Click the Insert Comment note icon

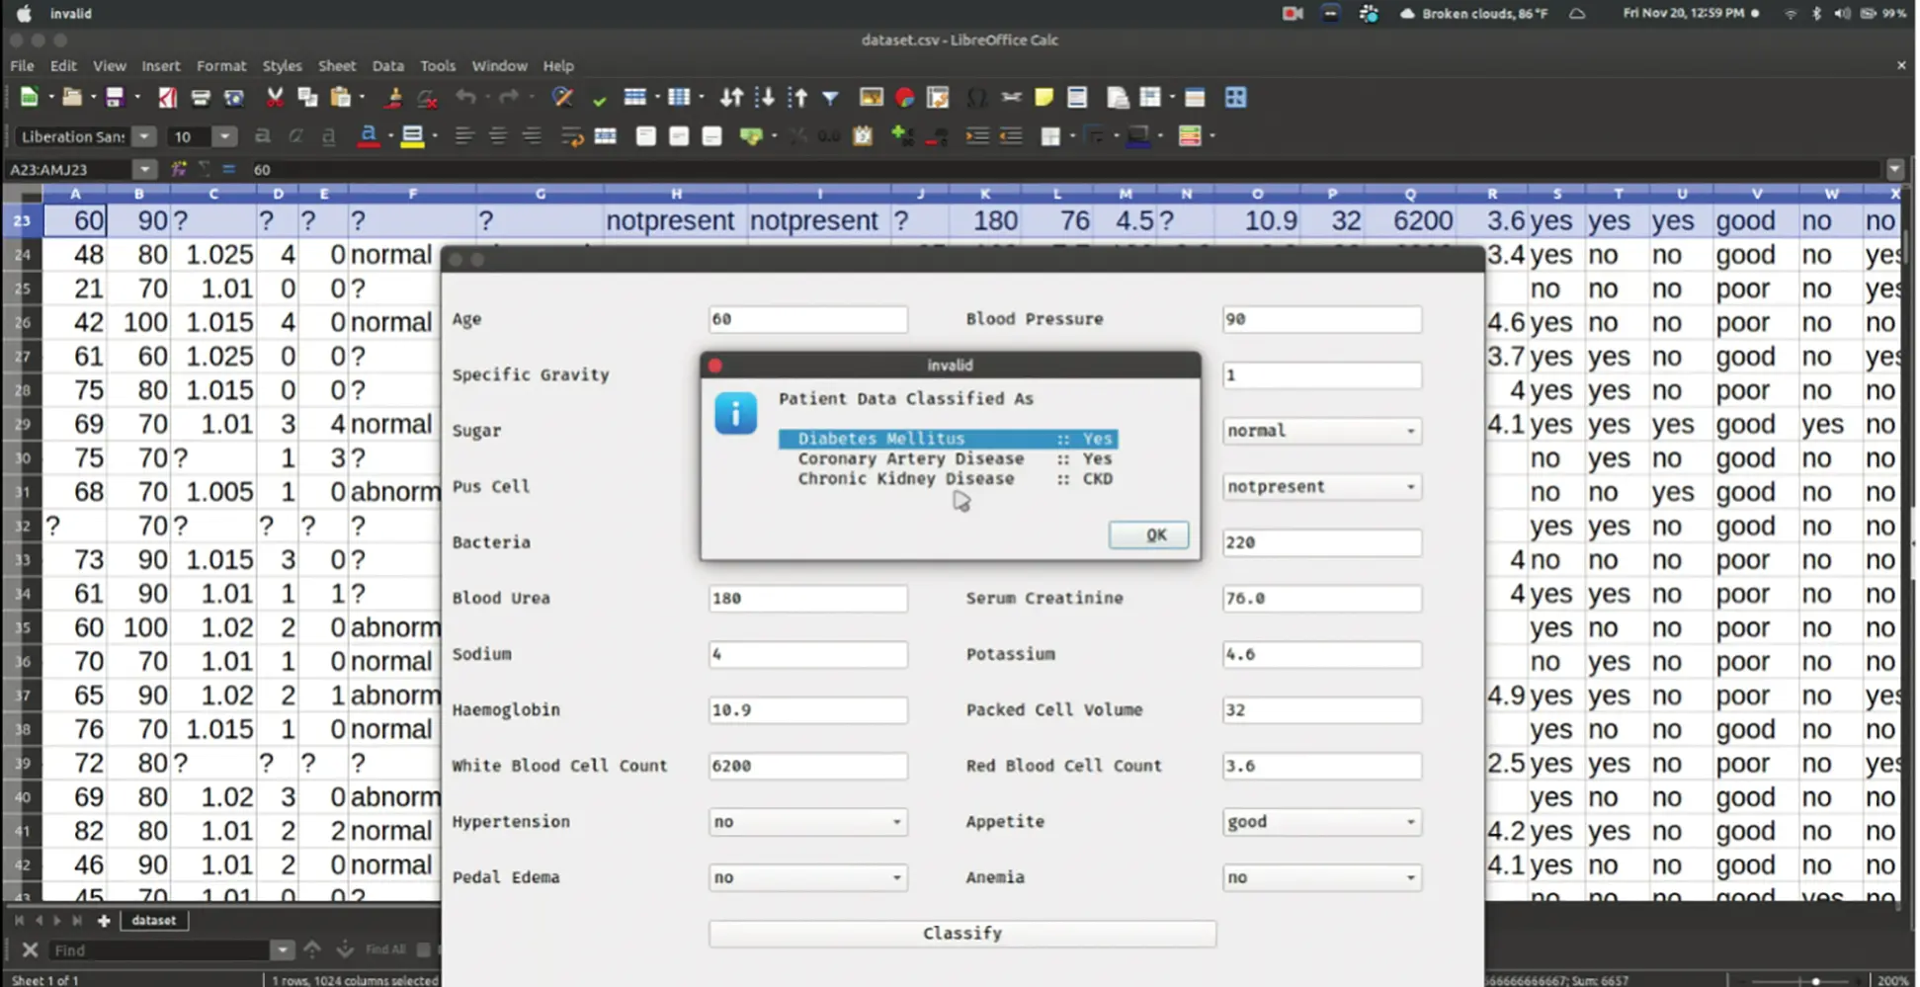(1044, 98)
